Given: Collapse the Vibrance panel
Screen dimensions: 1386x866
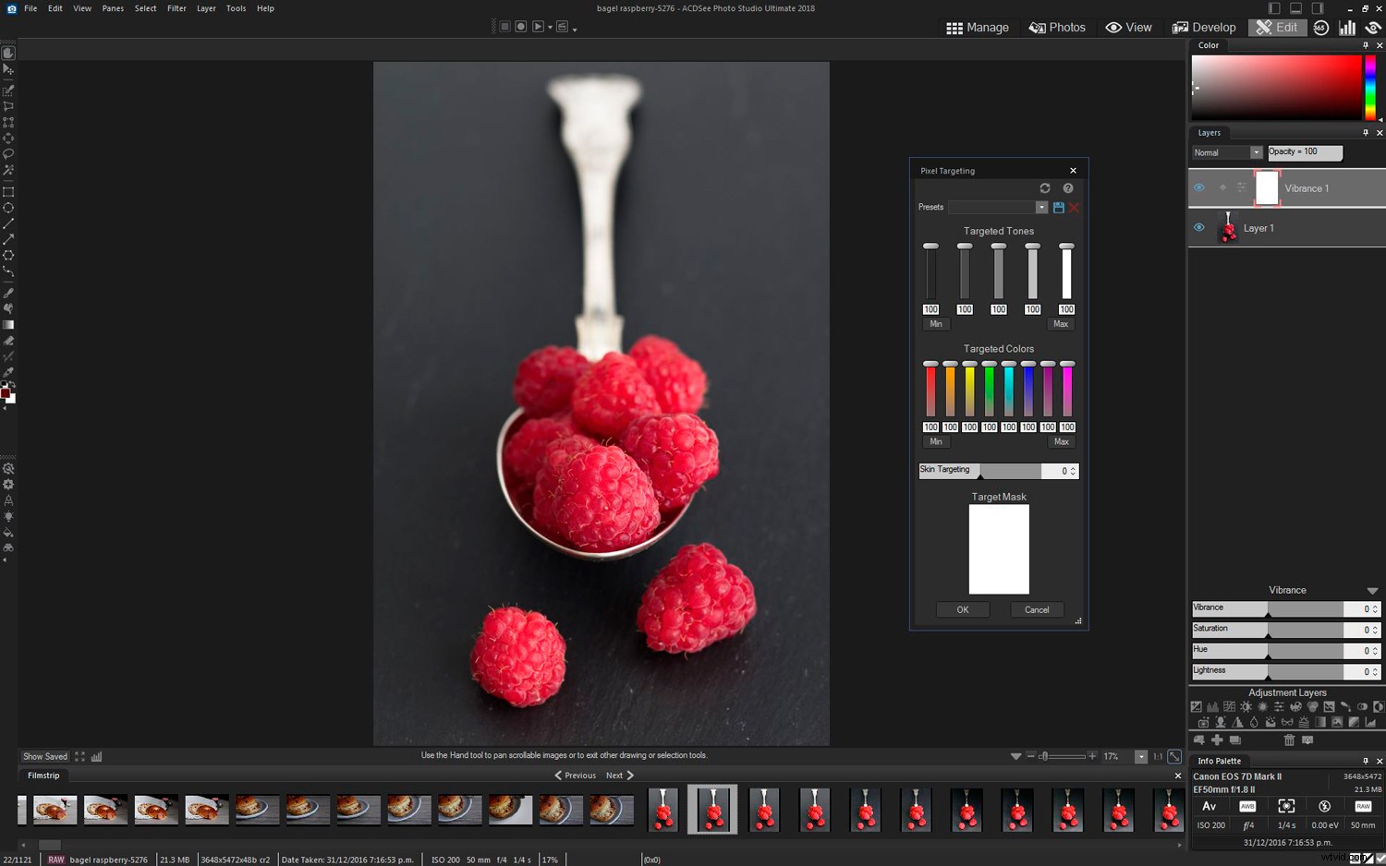Looking at the screenshot, I should click(x=1371, y=590).
